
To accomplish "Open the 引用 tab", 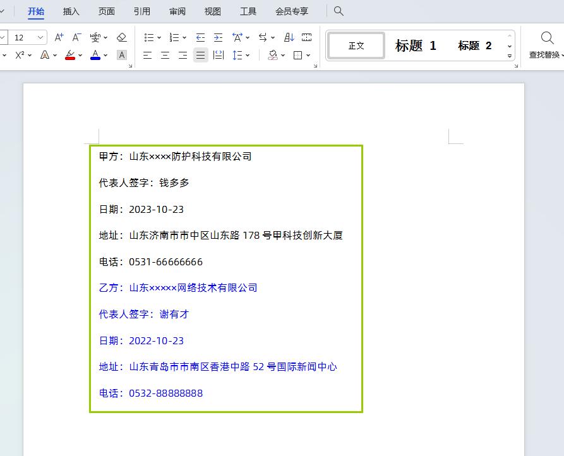I will click(x=141, y=11).
